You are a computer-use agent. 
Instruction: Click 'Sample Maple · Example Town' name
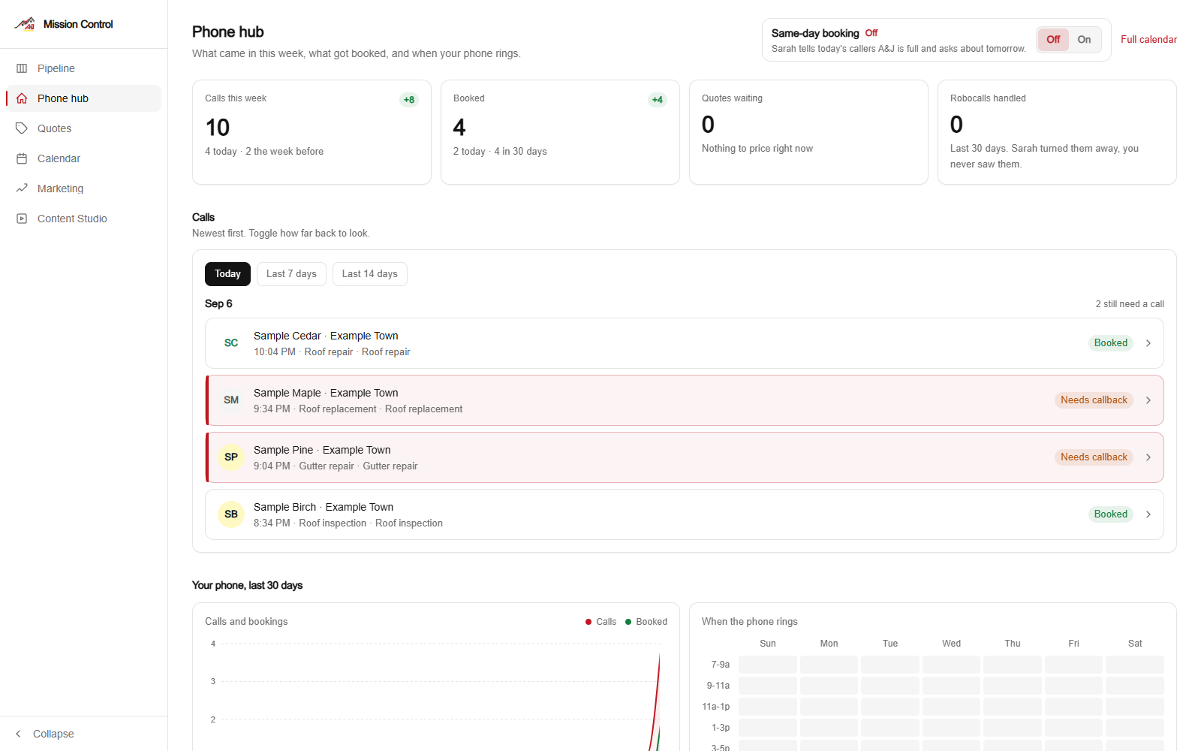coord(326,393)
